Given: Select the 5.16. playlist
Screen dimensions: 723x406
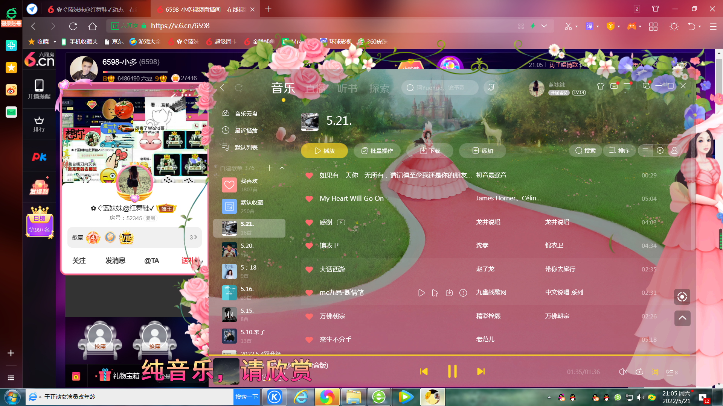Looking at the screenshot, I should click(249, 293).
